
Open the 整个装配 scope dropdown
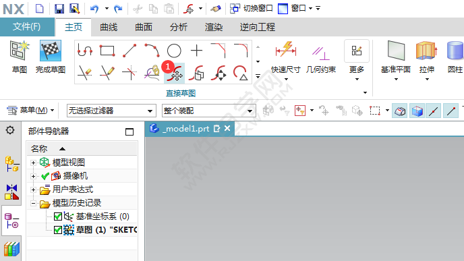tap(208, 111)
